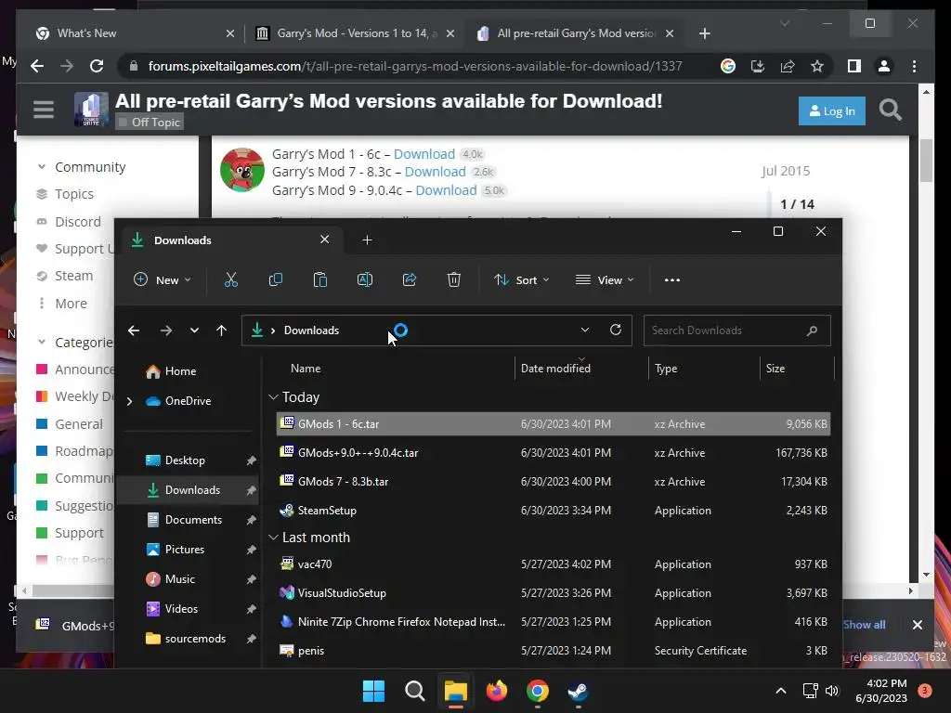Image resolution: width=951 pixels, height=713 pixels.
Task: Click Show all in Chrome downloads bar
Action: tap(864, 625)
